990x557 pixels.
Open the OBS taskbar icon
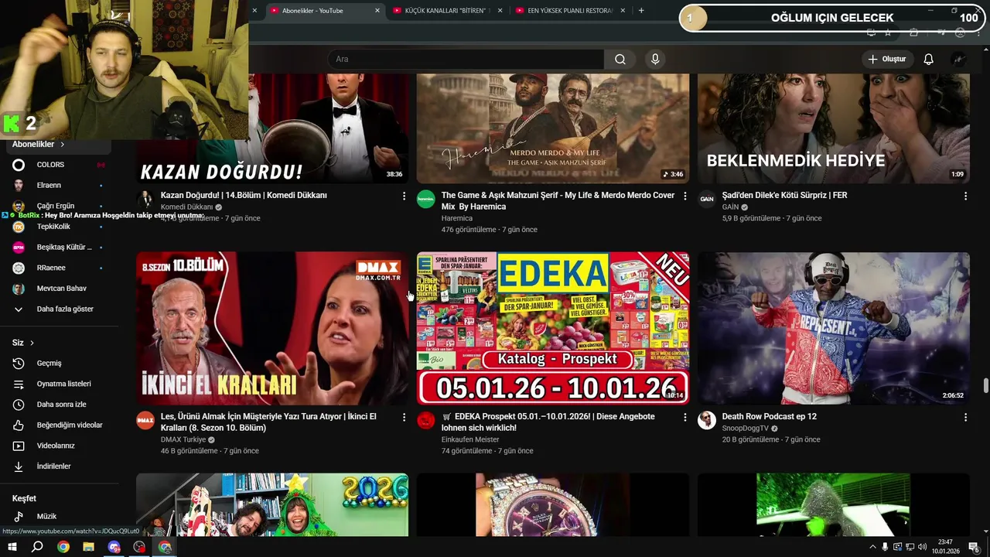click(139, 547)
